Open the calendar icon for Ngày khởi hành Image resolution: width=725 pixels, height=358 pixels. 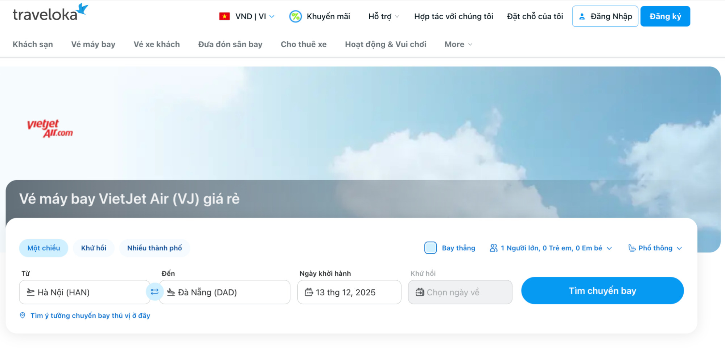309,292
